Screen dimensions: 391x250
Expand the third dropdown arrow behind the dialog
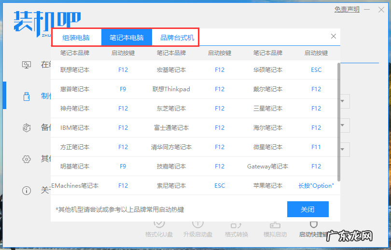(343, 149)
